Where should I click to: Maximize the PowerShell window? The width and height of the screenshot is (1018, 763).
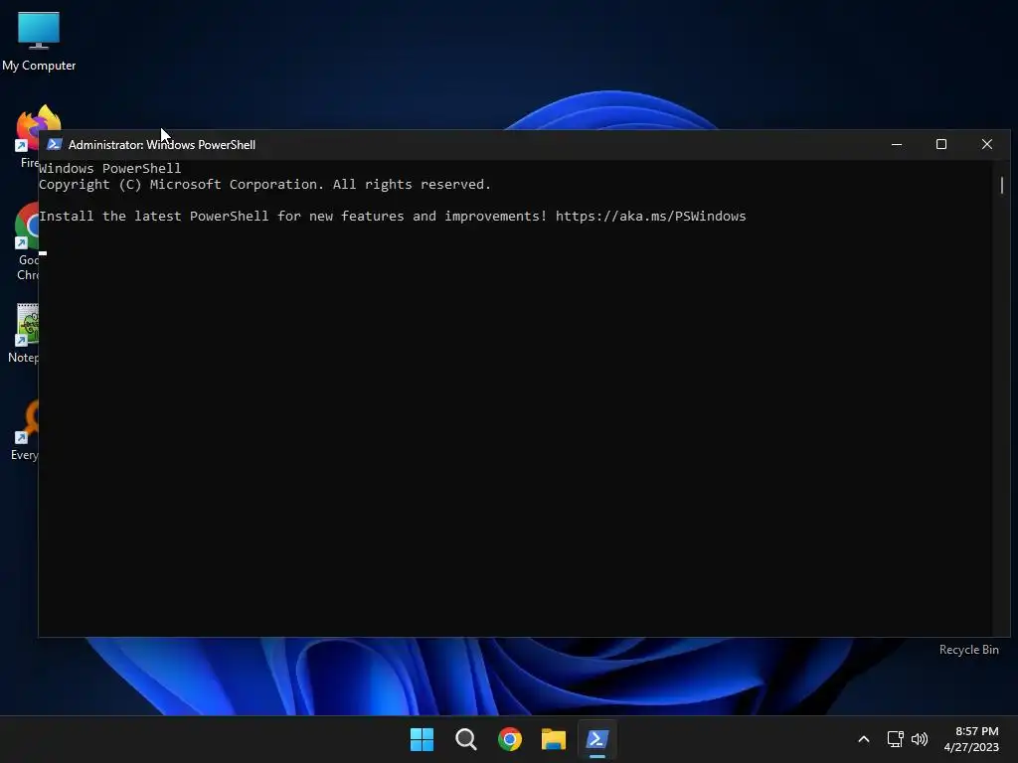[x=941, y=144]
